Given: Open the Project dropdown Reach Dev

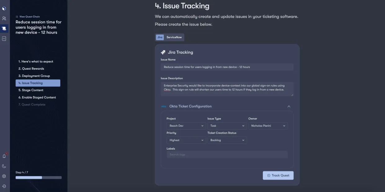Looking at the screenshot, I should pyautogui.click(x=186, y=126).
